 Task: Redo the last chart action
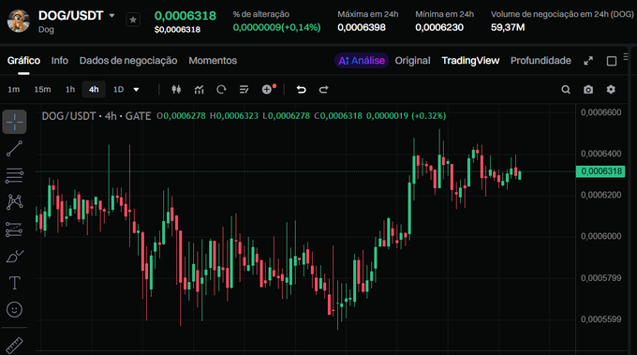pos(323,89)
